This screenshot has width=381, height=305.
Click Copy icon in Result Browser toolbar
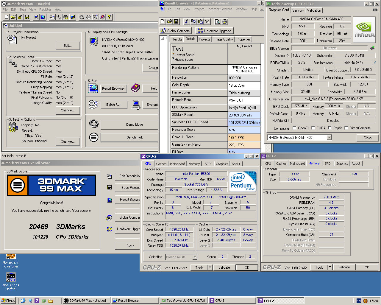tap(193, 21)
